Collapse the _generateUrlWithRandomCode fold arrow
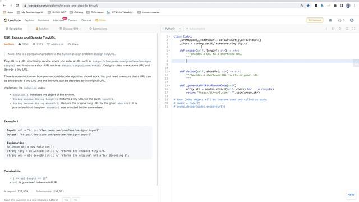This screenshot has height=202, width=359. tap(169, 86)
